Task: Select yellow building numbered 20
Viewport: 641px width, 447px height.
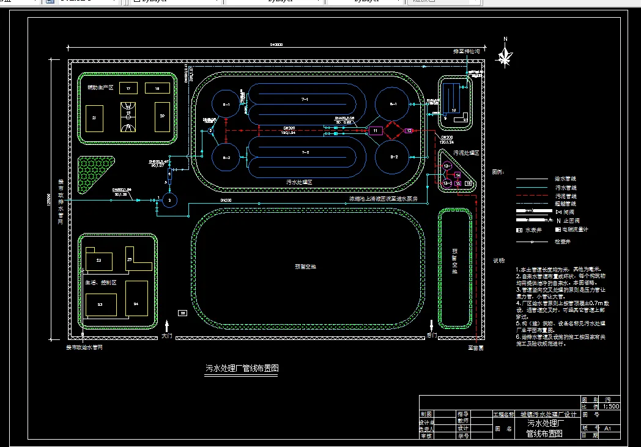Action: point(162,117)
